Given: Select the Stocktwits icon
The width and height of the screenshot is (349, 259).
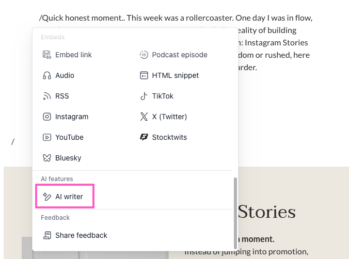Looking at the screenshot, I should tap(144, 137).
